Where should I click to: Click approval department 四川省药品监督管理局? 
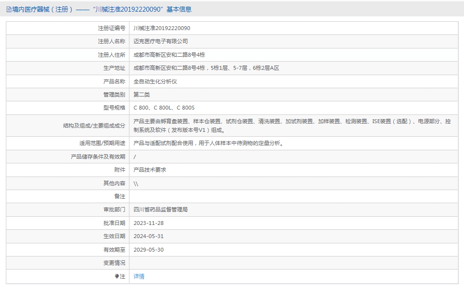(160, 209)
